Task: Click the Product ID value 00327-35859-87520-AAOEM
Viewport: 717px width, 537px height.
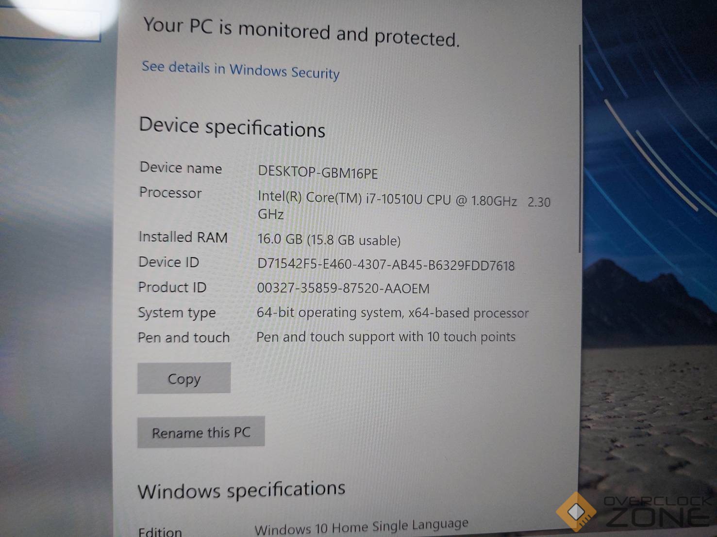Action: pyautogui.click(x=343, y=288)
